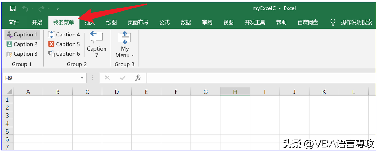
Task: Open the 文件 tab
Action: coord(14,22)
